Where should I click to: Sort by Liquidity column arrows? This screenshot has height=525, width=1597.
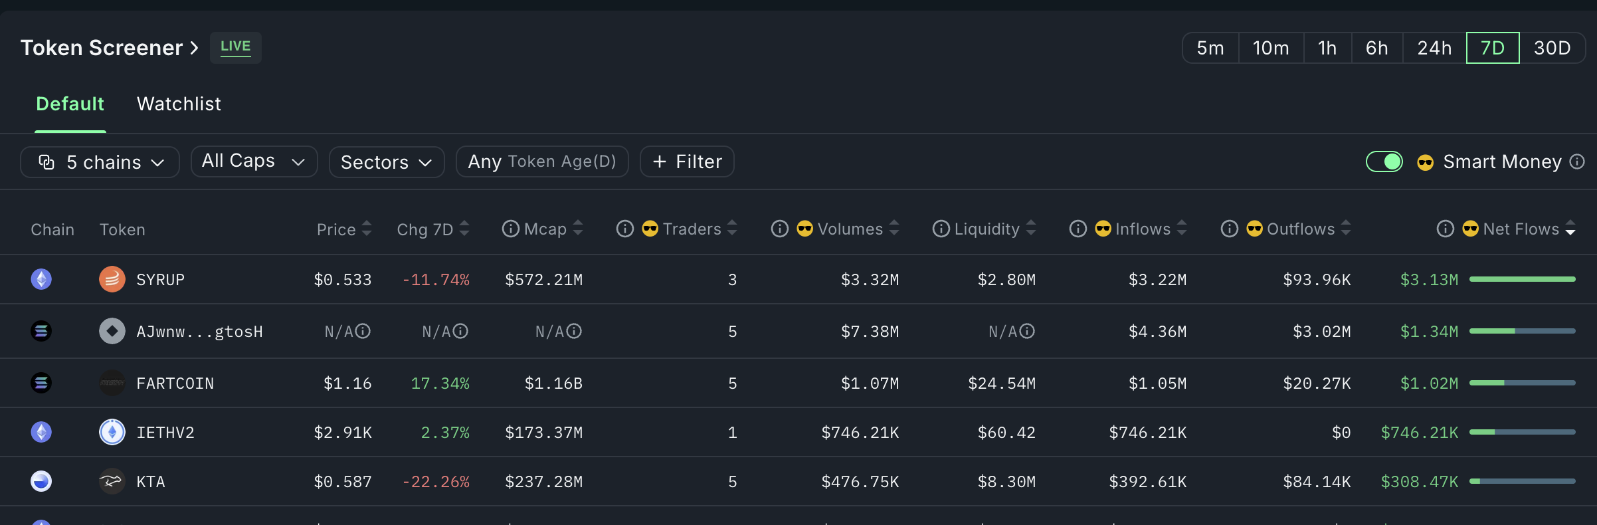[1031, 229]
